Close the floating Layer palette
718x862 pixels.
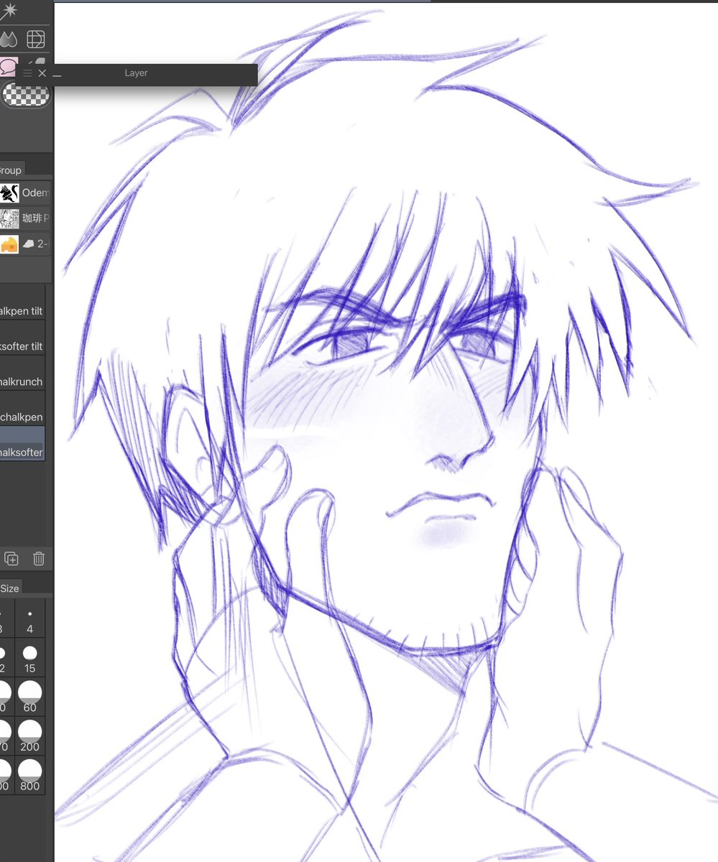click(42, 73)
